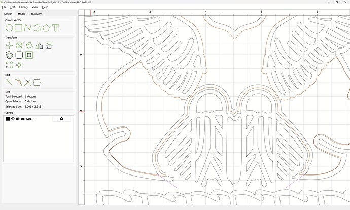Toggle visibility eye of DEFAULT layer
Screen dimensions: 350x210
(x=13, y=119)
